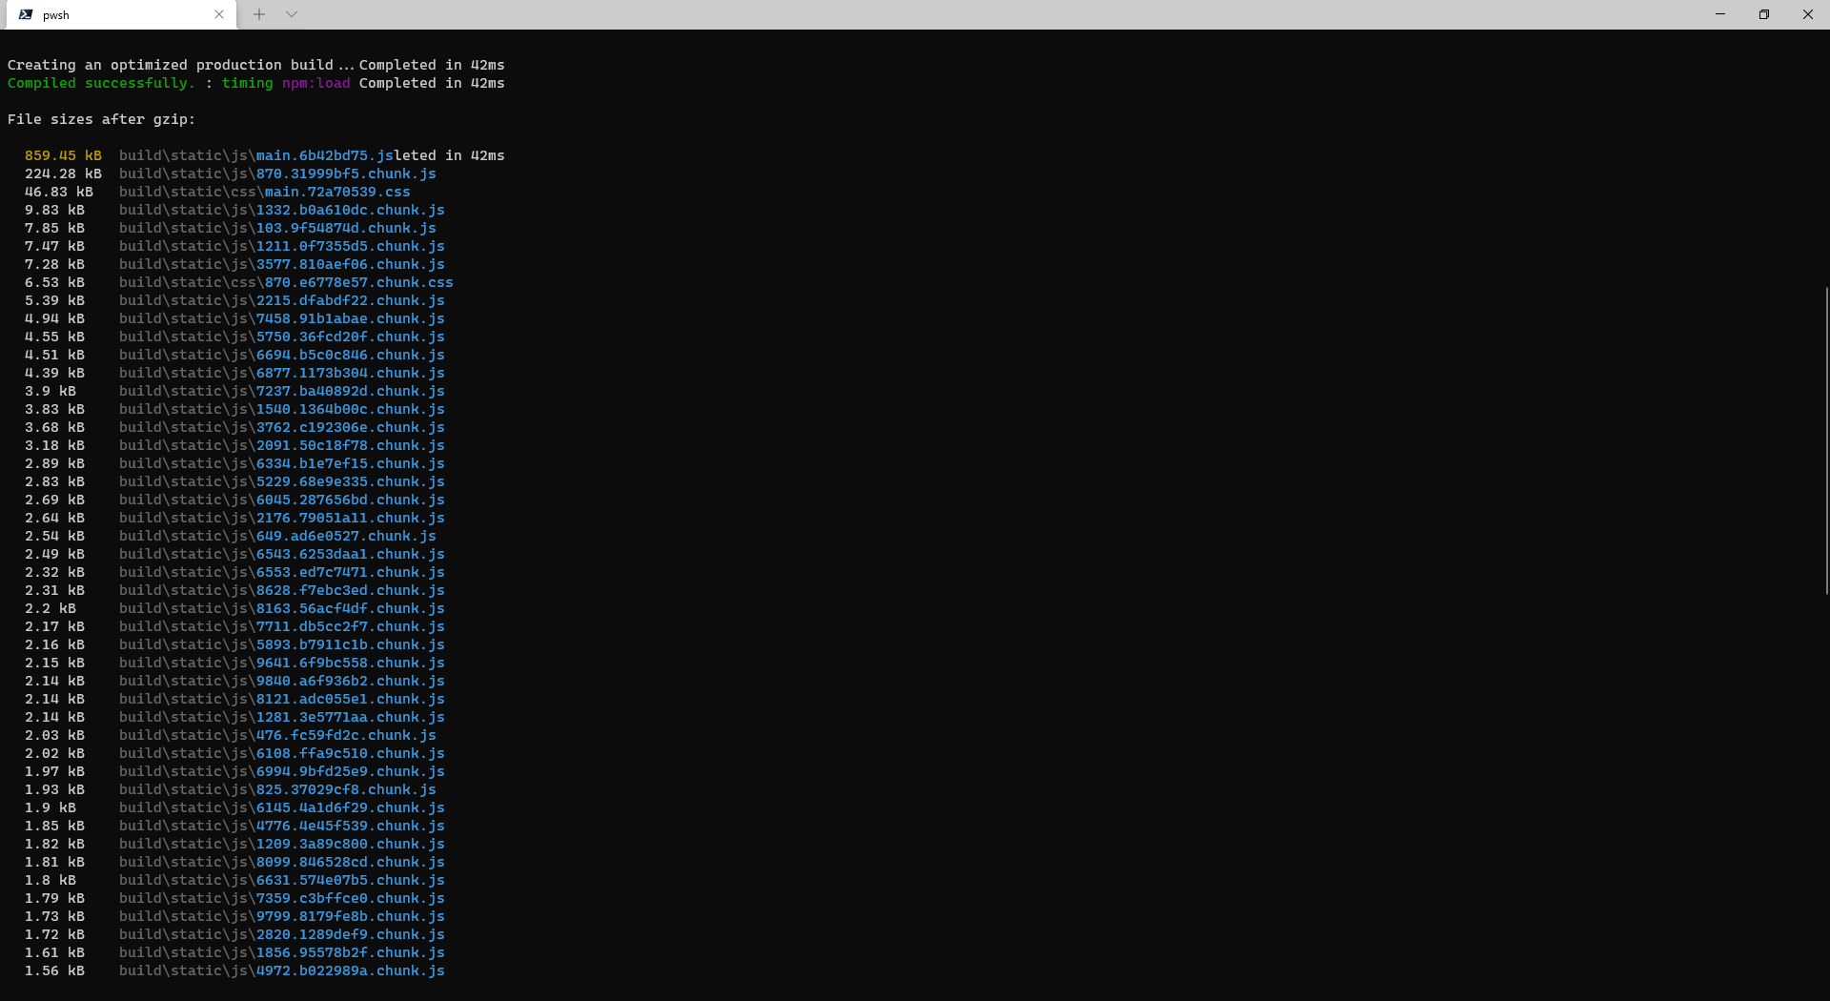Click 6877.1173b304.chunk.js file name
1830x1001 pixels.
coord(351,373)
